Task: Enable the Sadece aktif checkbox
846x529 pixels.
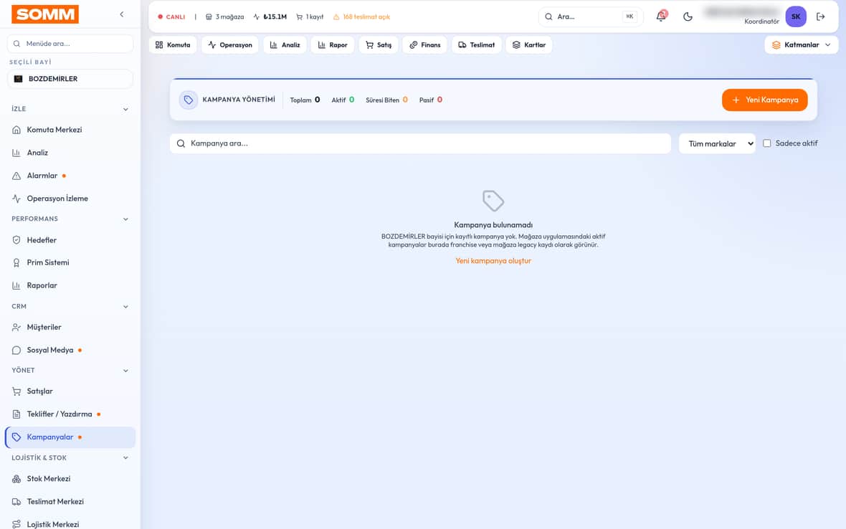Action: (x=766, y=143)
